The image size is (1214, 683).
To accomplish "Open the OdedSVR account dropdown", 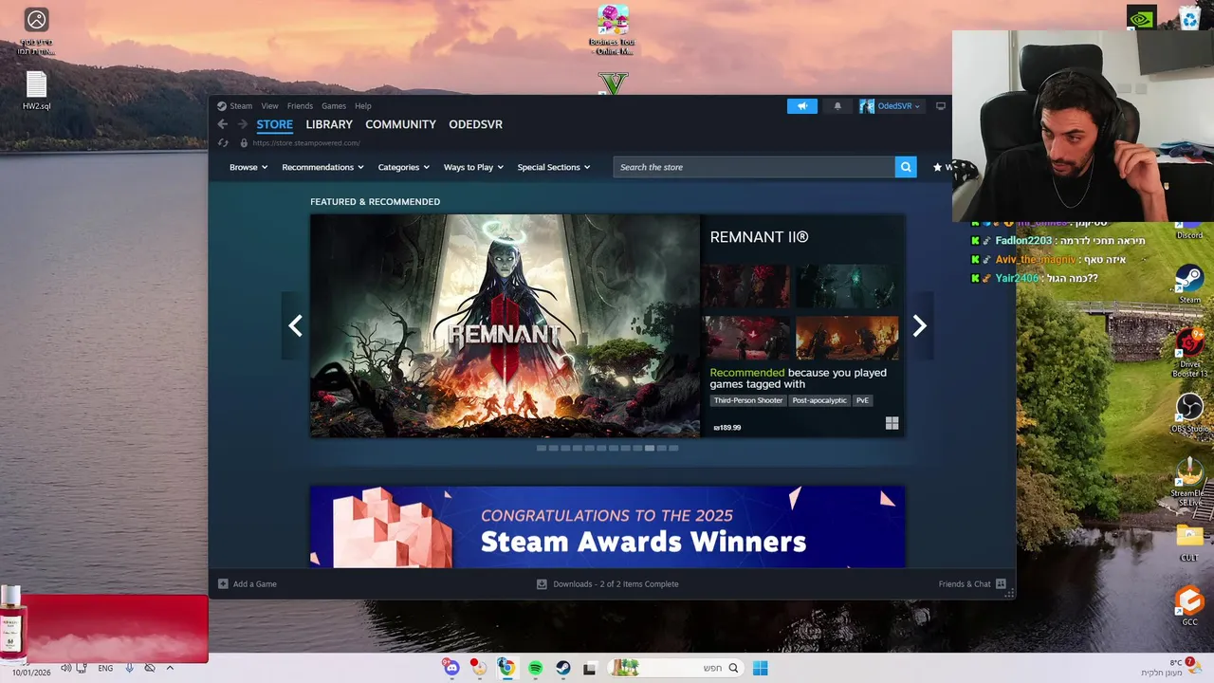I will [x=891, y=106].
